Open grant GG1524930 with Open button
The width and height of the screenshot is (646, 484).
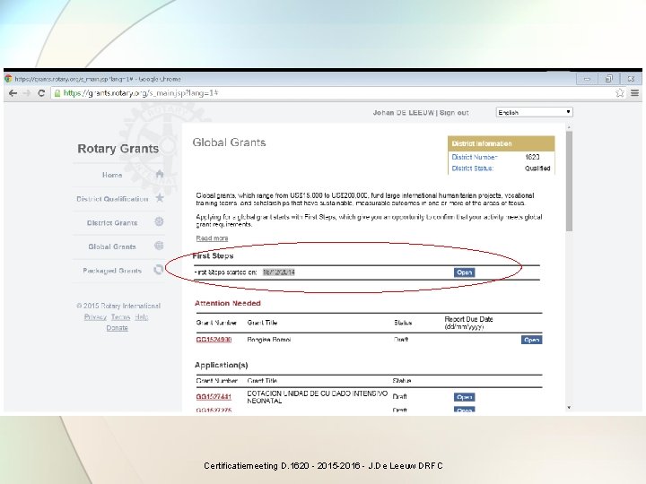tap(531, 340)
